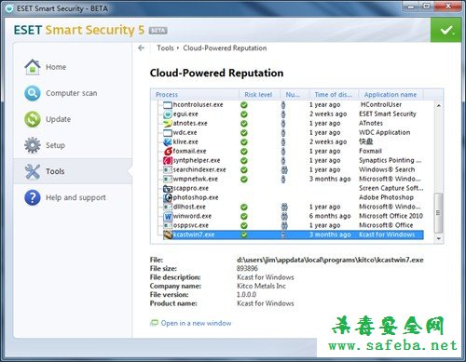
Task: Select the scappro.exe process
Action: tap(293, 188)
